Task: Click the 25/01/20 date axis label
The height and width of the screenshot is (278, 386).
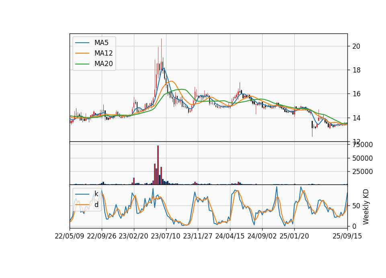Action: (294, 236)
